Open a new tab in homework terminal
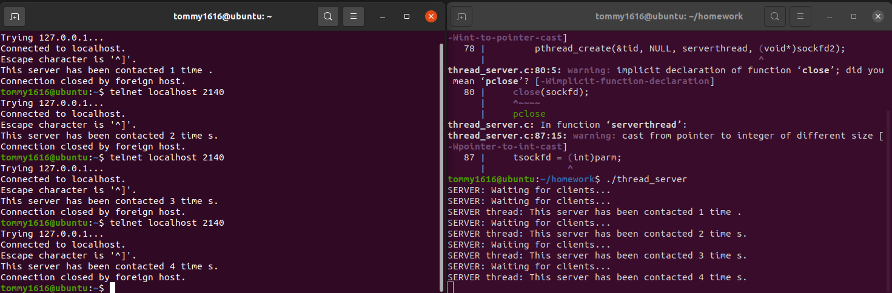This screenshot has height=293, width=892. click(461, 16)
